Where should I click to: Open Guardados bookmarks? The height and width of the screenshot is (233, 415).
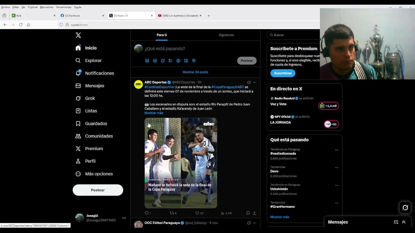(91, 124)
